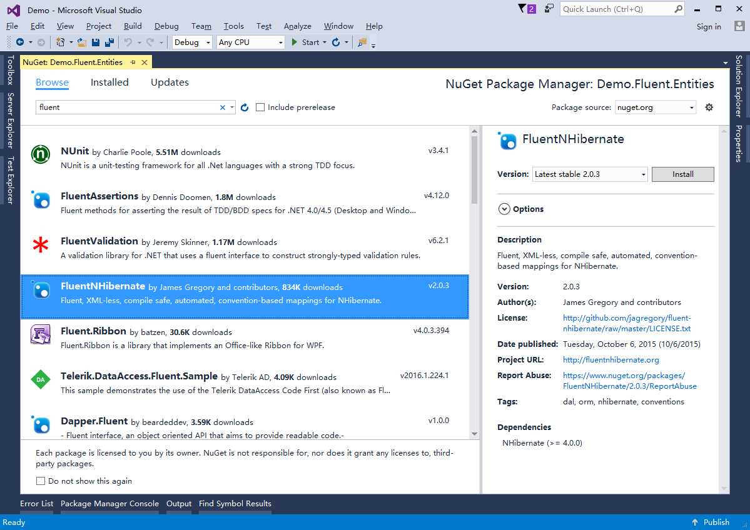This screenshot has width=750, height=530.
Task: Refresh the package search results
Action: tap(245, 107)
